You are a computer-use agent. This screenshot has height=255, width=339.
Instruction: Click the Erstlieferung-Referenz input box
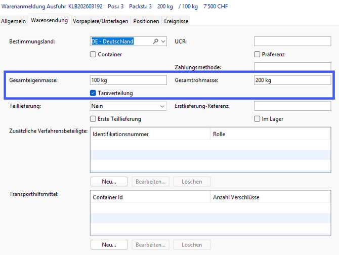click(292, 106)
